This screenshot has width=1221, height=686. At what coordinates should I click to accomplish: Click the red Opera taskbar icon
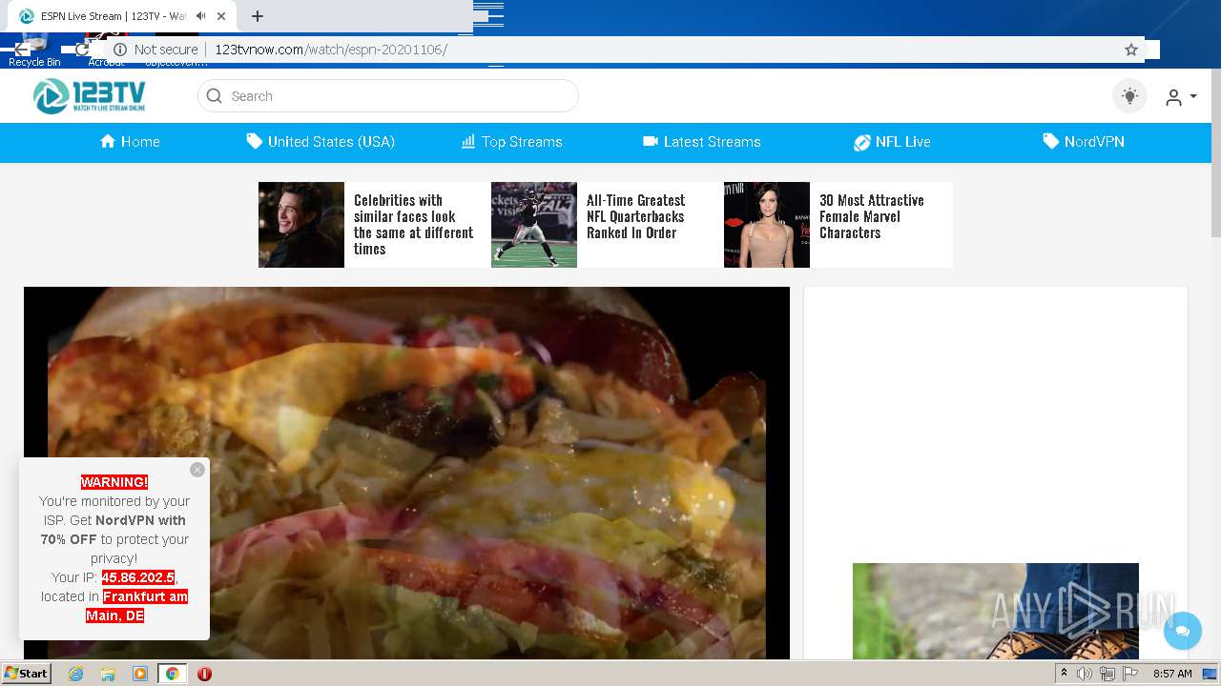[x=204, y=674]
